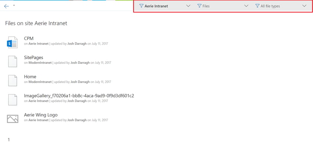Click Aerie Intranet link under ImageGallery result
This screenshot has width=313, height=152.
click(x=39, y=101)
